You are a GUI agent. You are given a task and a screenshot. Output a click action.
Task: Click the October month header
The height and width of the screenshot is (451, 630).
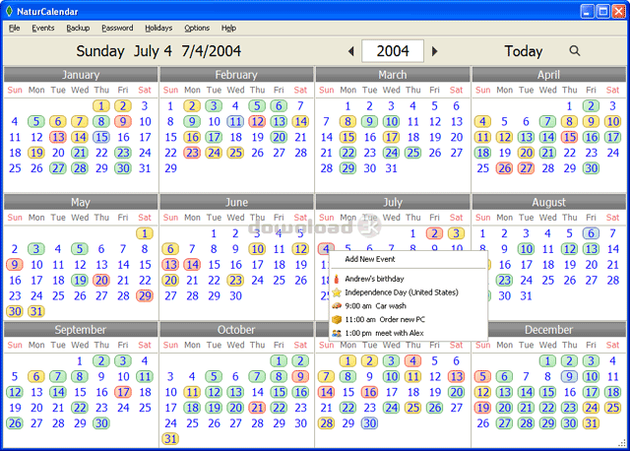236,330
